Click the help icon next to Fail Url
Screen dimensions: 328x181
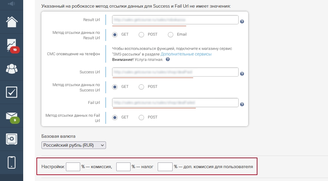click(242, 104)
